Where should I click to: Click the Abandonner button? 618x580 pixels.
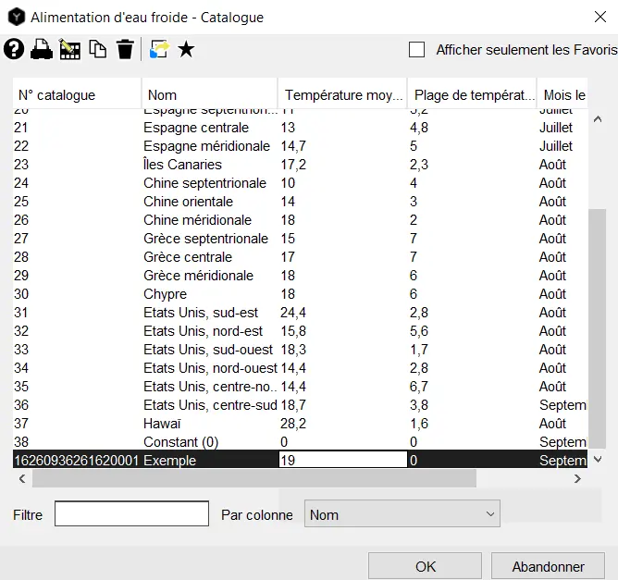point(548,567)
